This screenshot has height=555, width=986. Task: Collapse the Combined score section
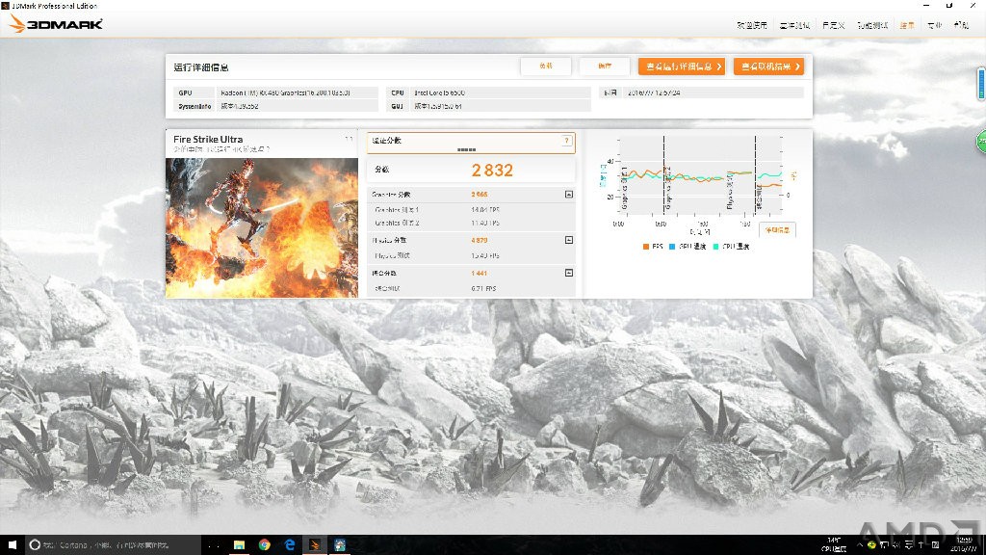[x=568, y=273]
